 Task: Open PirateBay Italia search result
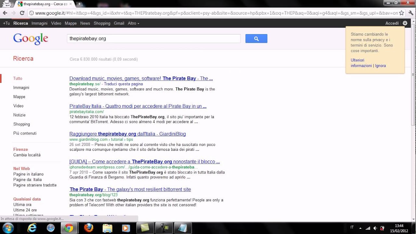[138, 106]
